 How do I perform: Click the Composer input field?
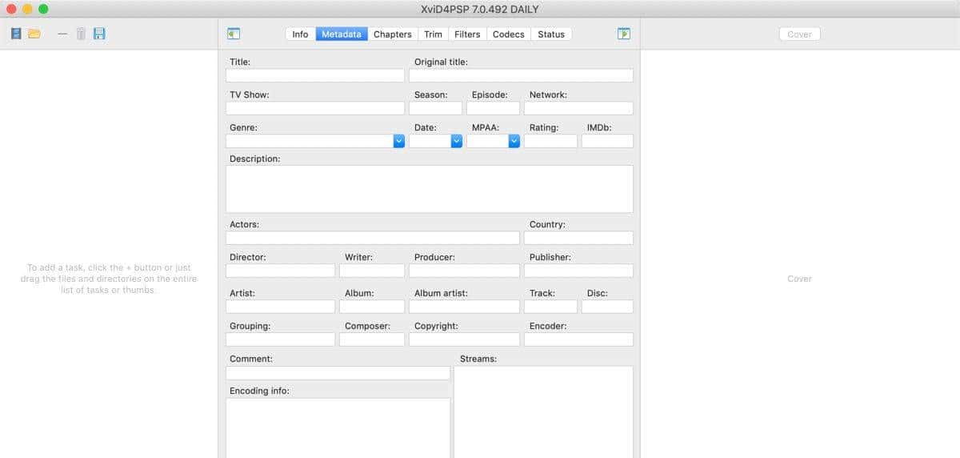(372, 339)
